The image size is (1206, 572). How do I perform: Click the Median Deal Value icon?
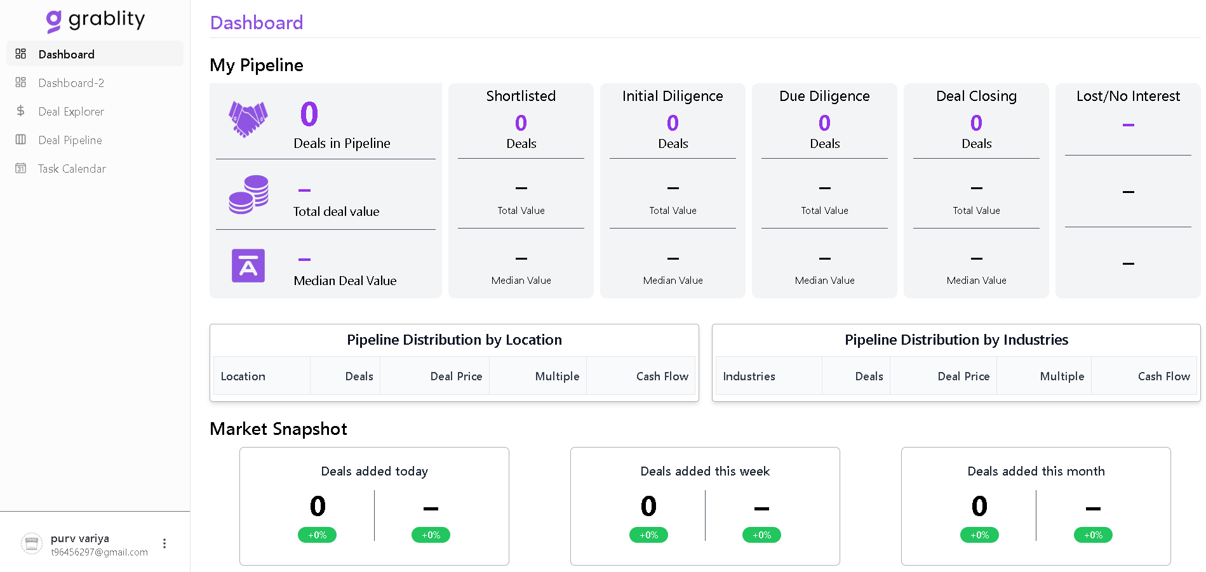point(248,266)
